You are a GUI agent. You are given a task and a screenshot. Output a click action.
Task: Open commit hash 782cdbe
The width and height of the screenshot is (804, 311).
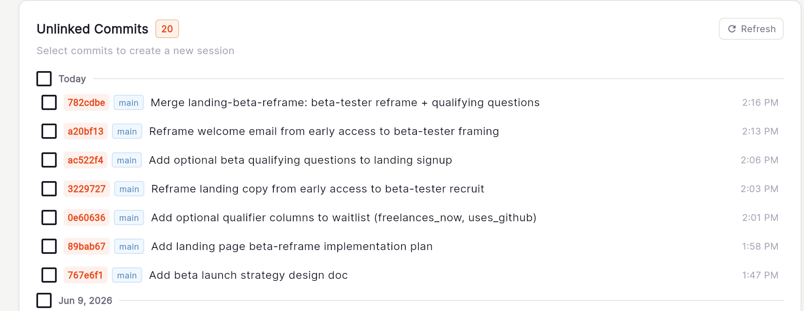86,102
